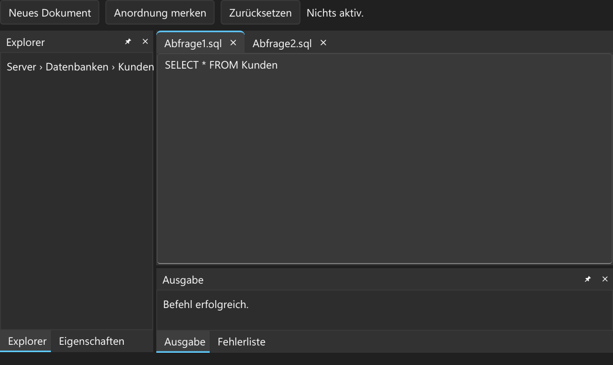Close the Explorer panel
This screenshot has height=365, width=613.
(x=145, y=42)
